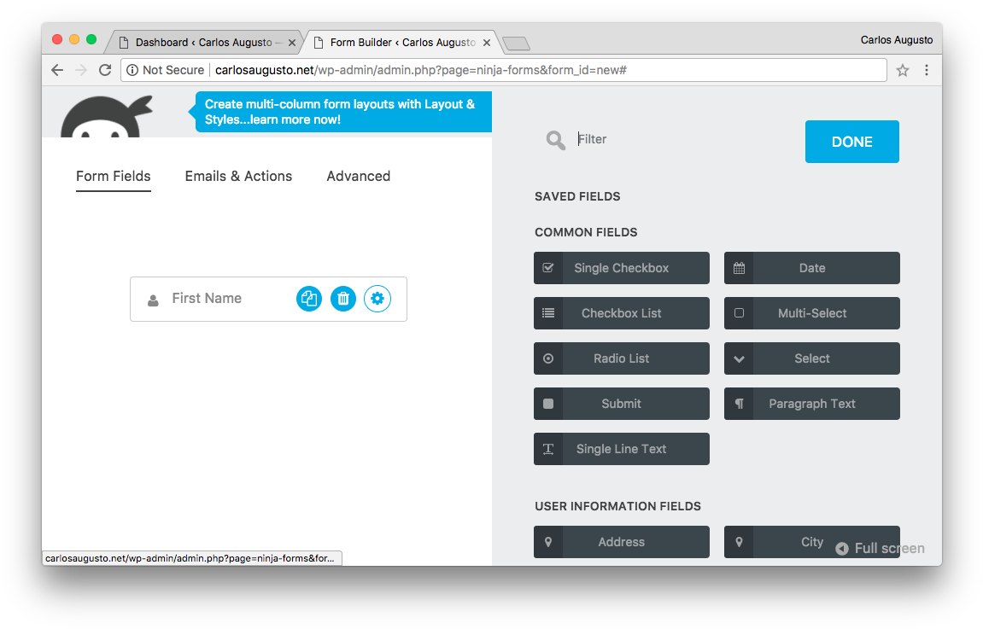Add a Single Checkbox field
Image resolution: width=983 pixels, height=629 pixels.
click(621, 268)
